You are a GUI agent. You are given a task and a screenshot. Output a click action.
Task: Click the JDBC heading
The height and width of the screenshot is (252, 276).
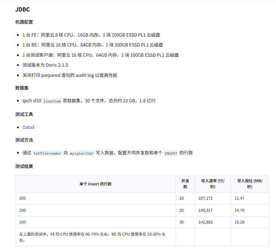[x=23, y=9]
